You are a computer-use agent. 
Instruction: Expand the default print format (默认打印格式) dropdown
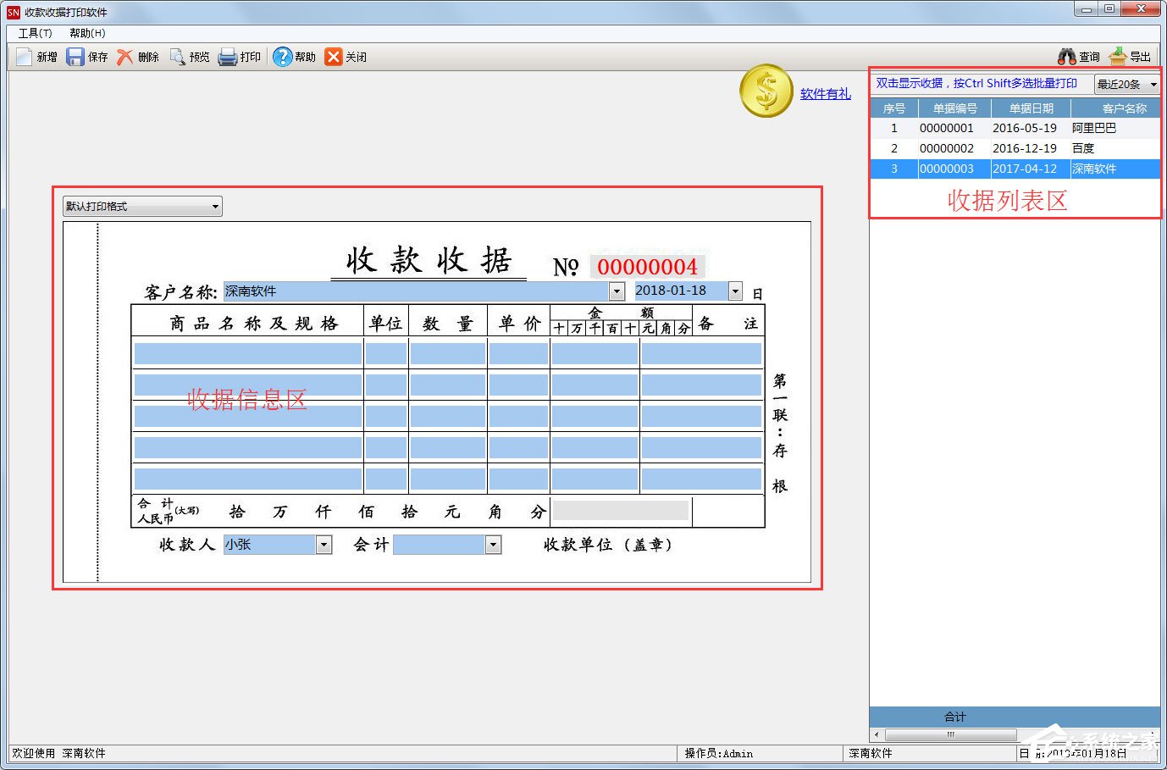(215, 207)
